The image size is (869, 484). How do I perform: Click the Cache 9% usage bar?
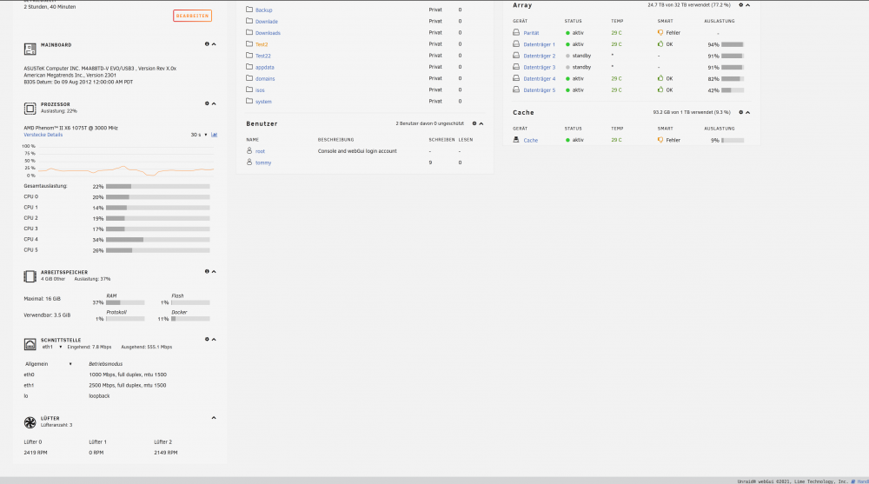pos(733,140)
